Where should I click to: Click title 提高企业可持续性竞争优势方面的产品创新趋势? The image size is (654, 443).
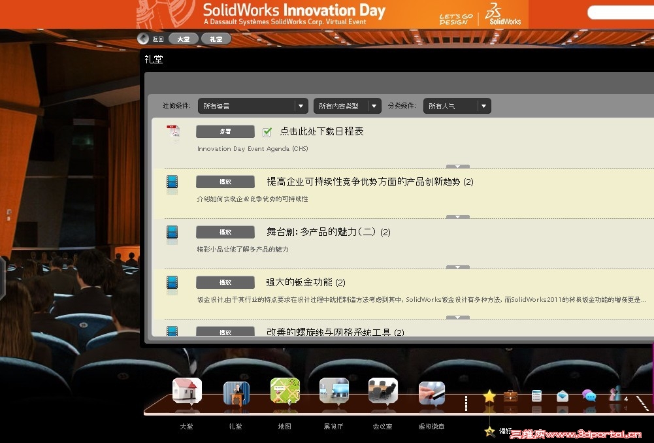[370, 182]
